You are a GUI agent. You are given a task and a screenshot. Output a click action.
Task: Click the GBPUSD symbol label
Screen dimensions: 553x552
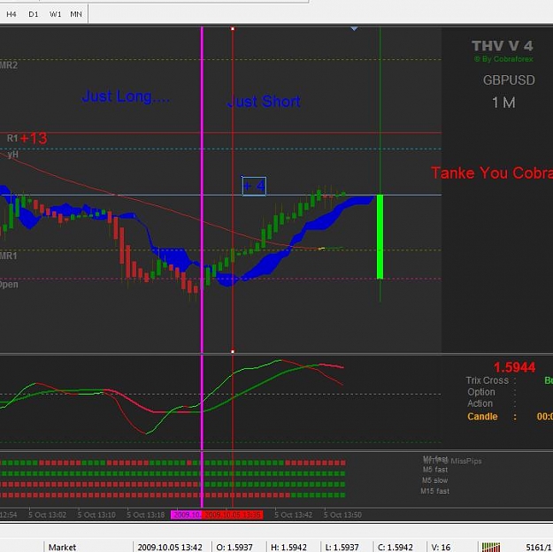click(509, 80)
